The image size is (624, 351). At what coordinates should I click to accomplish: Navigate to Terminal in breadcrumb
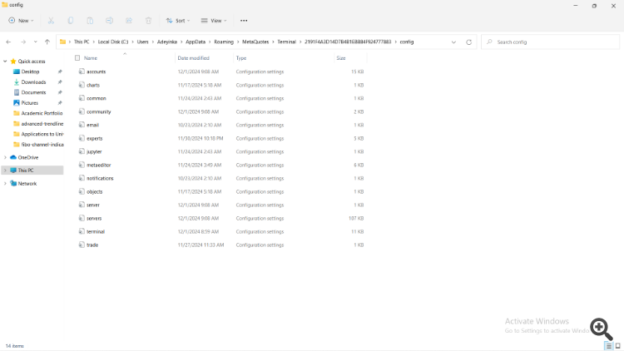(x=286, y=42)
